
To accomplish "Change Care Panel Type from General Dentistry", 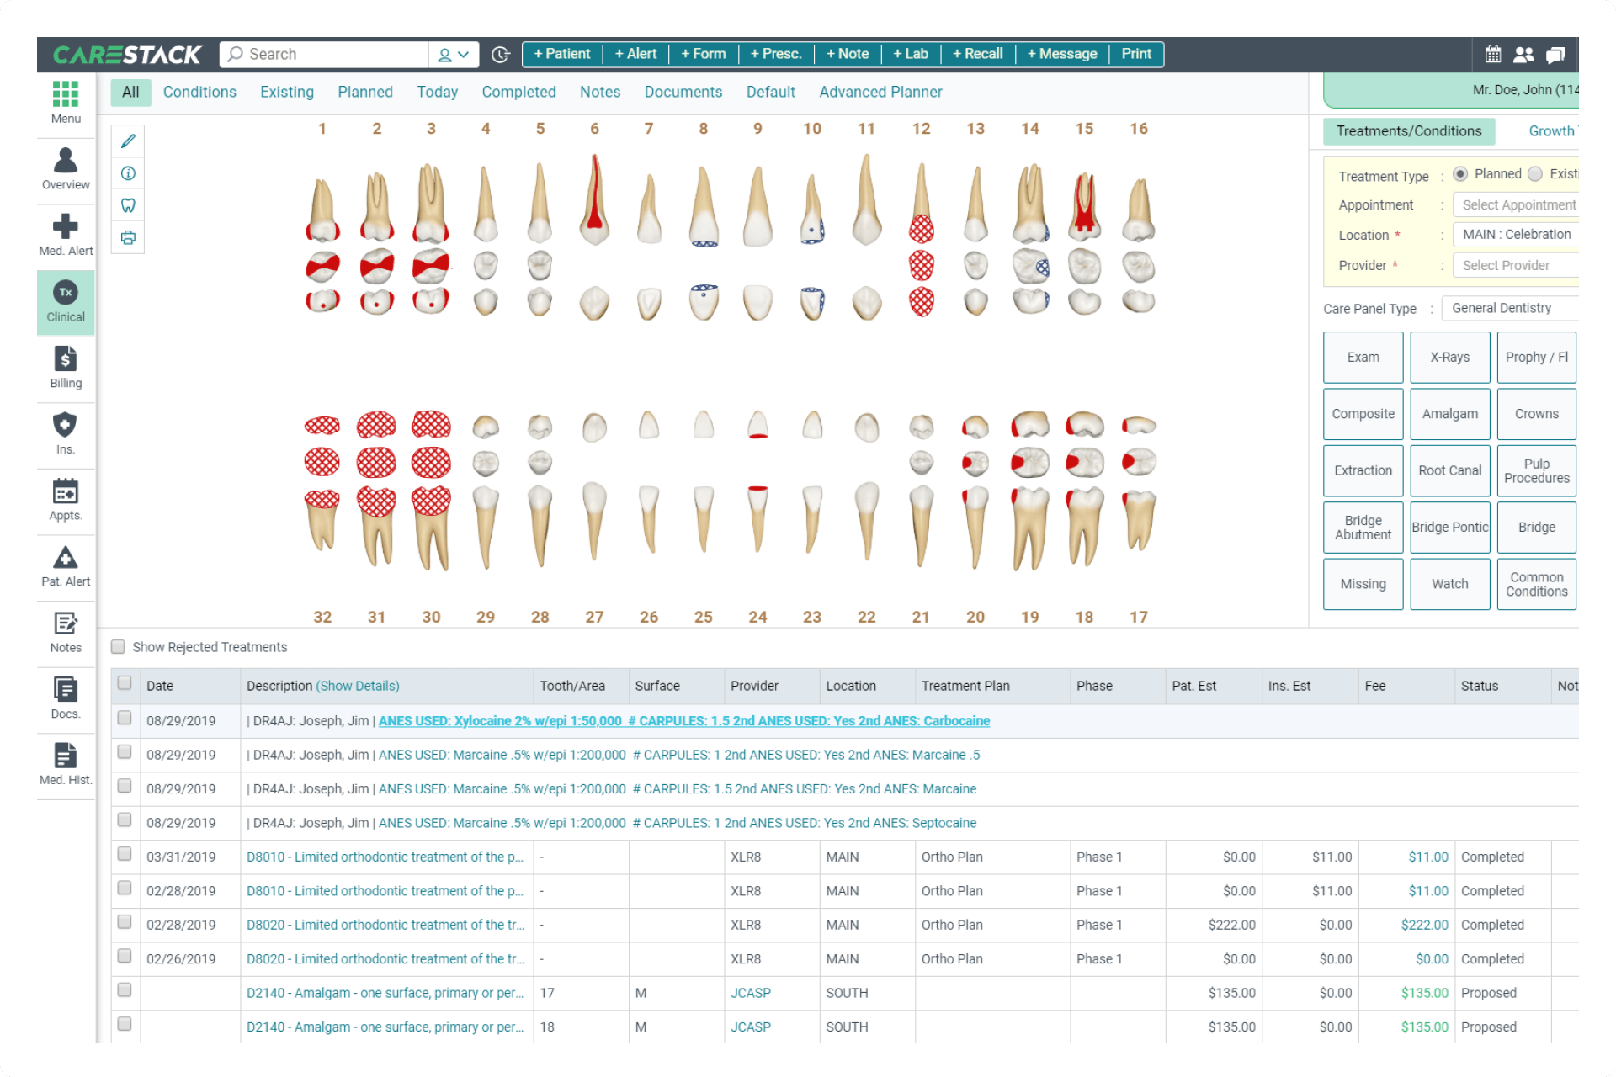I will click(x=1508, y=307).
